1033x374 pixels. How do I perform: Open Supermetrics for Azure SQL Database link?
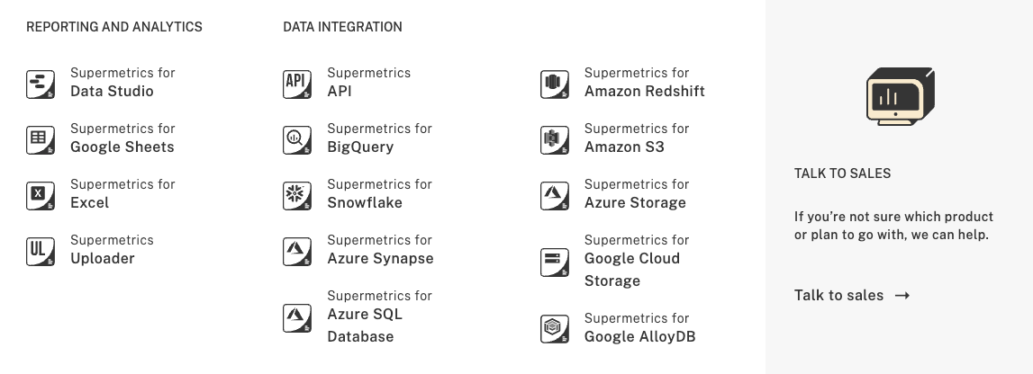365,316
